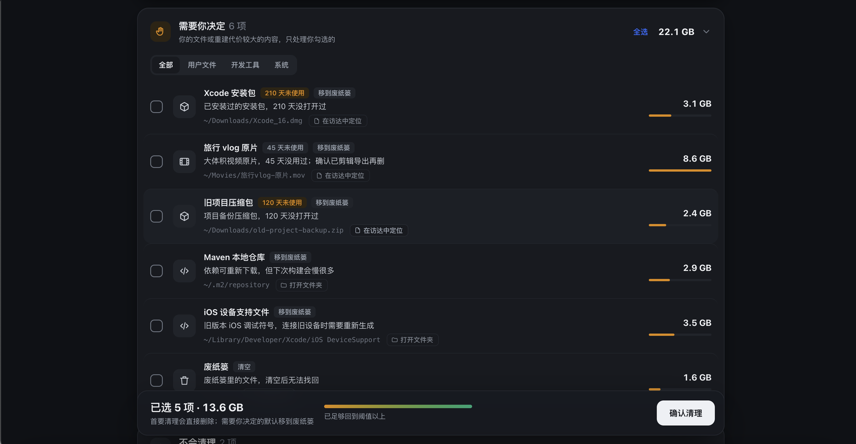Image resolution: width=856 pixels, height=444 pixels.
Task: Click the 210 天未使用 badge
Action: click(x=285, y=93)
